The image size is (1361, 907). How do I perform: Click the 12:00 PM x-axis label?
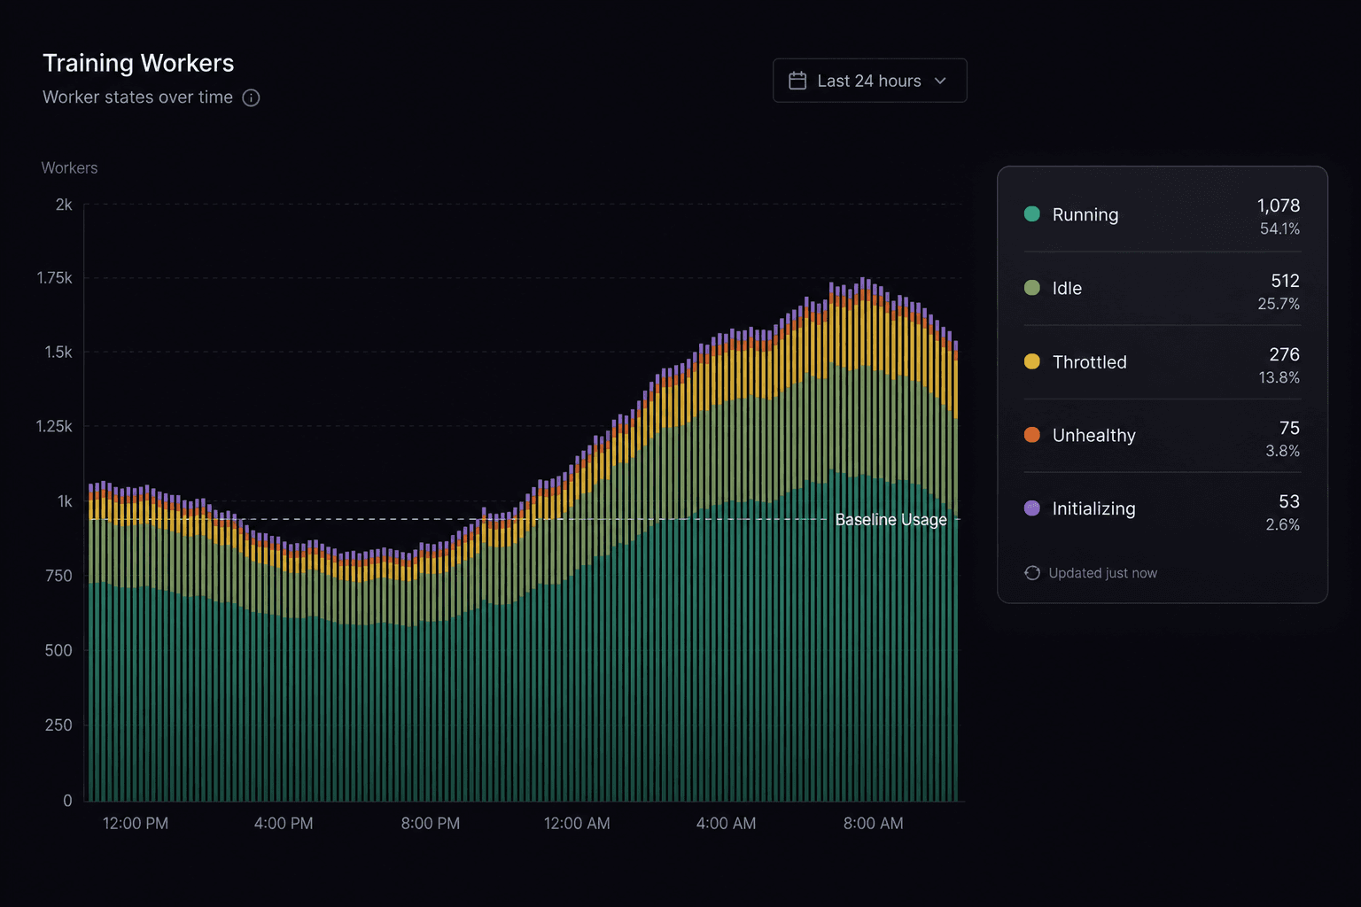(136, 824)
